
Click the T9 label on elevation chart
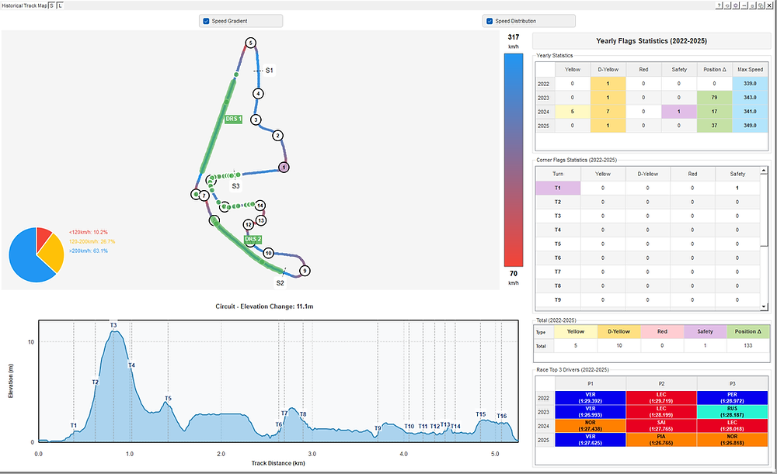tap(378, 428)
